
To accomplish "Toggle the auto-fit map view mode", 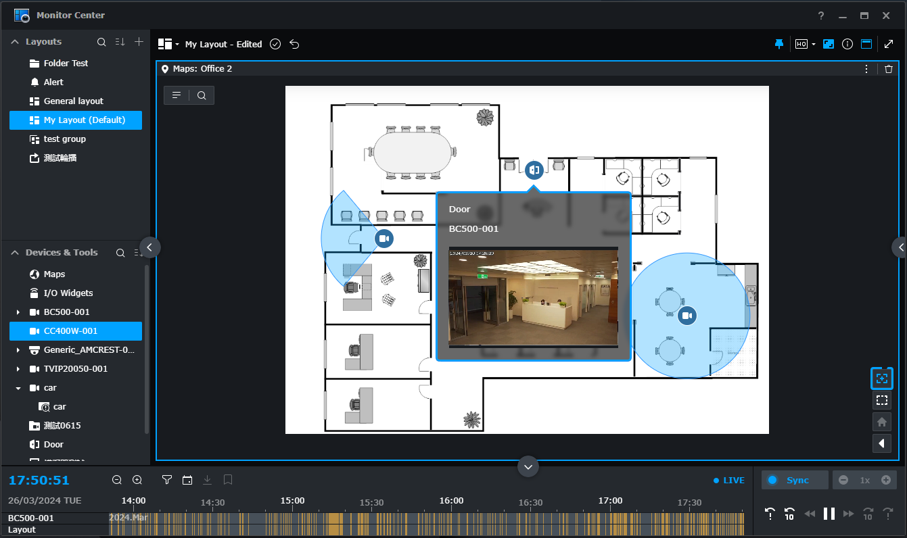I will pyautogui.click(x=881, y=378).
